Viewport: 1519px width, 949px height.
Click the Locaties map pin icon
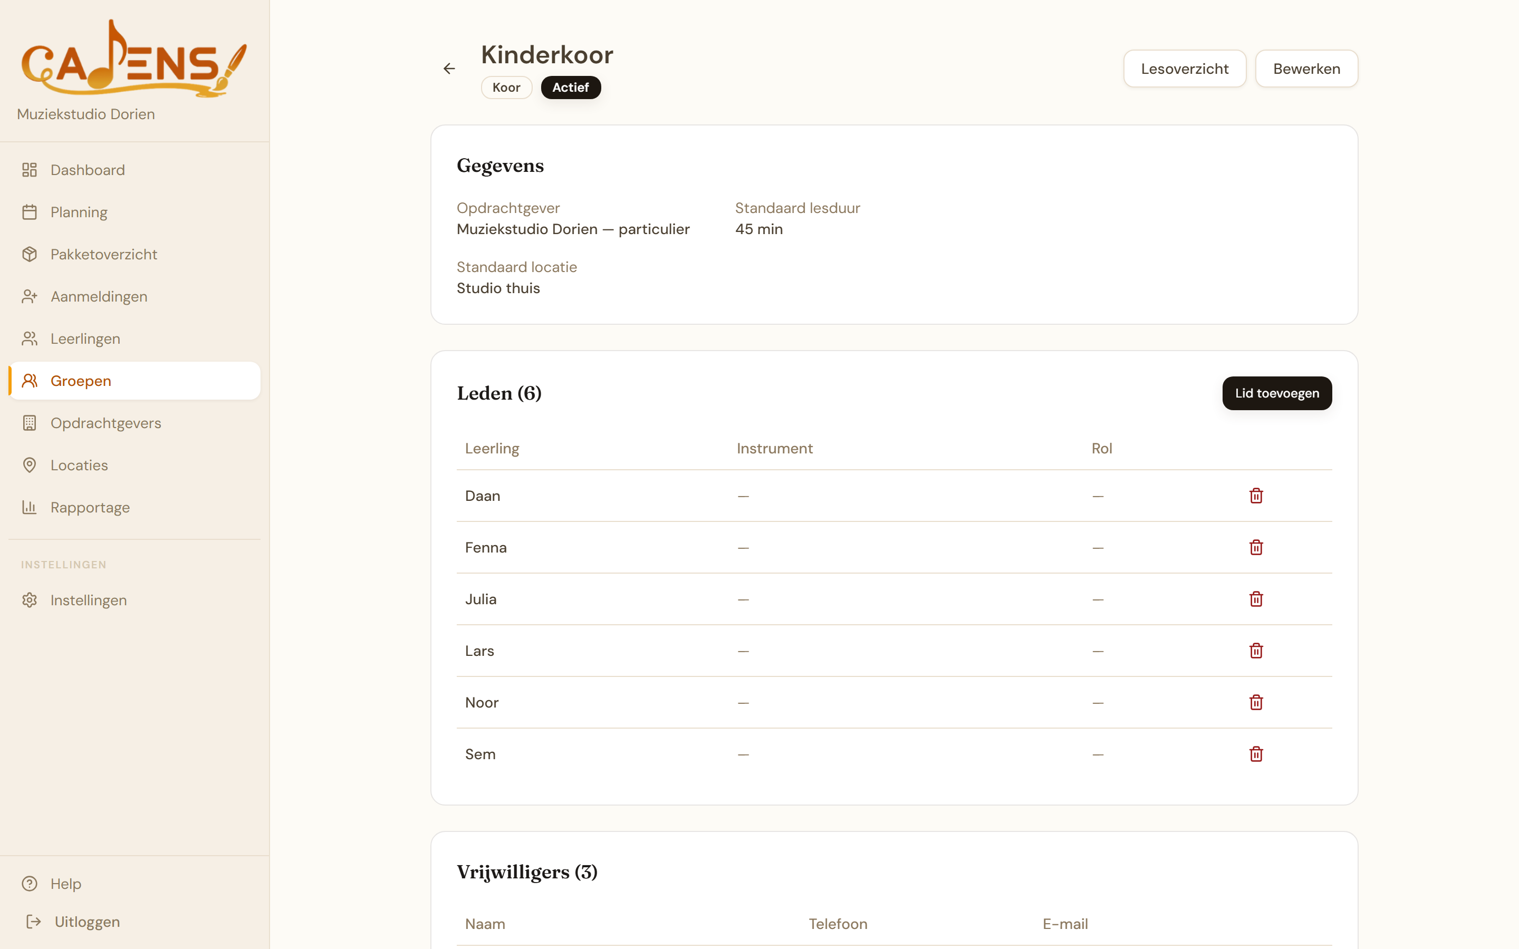click(x=30, y=465)
